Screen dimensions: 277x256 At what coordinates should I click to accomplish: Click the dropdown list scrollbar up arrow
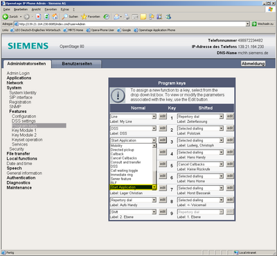pos(154,146)
